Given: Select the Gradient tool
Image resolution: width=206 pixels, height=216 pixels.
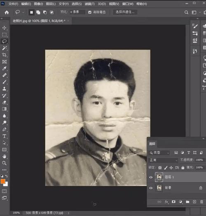Looking at the screenshot, I should [4, 109].
